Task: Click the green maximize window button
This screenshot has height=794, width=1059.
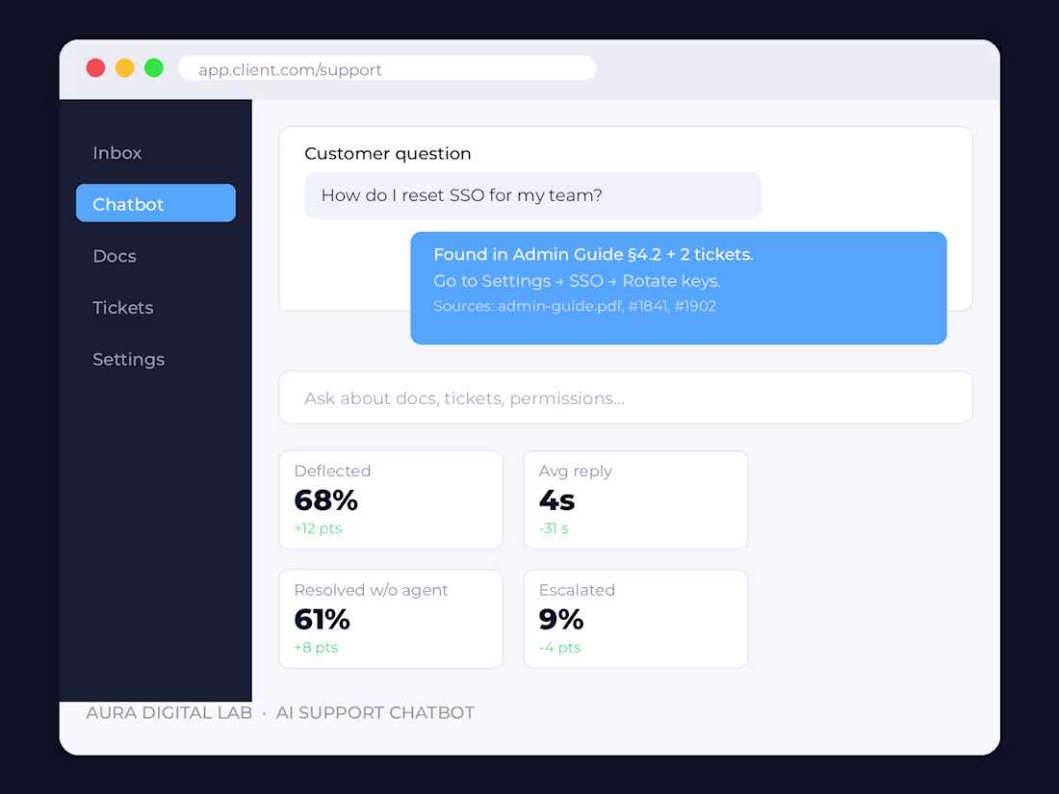Action: 154,68
